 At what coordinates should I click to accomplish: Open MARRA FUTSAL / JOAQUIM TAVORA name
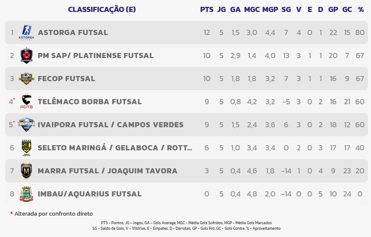(107, 171)
